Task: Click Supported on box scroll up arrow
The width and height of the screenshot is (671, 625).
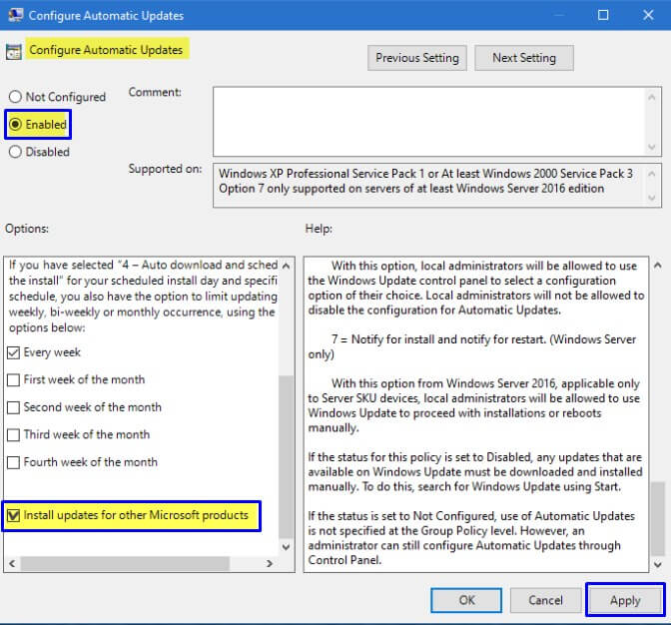Action: point(651,174)
